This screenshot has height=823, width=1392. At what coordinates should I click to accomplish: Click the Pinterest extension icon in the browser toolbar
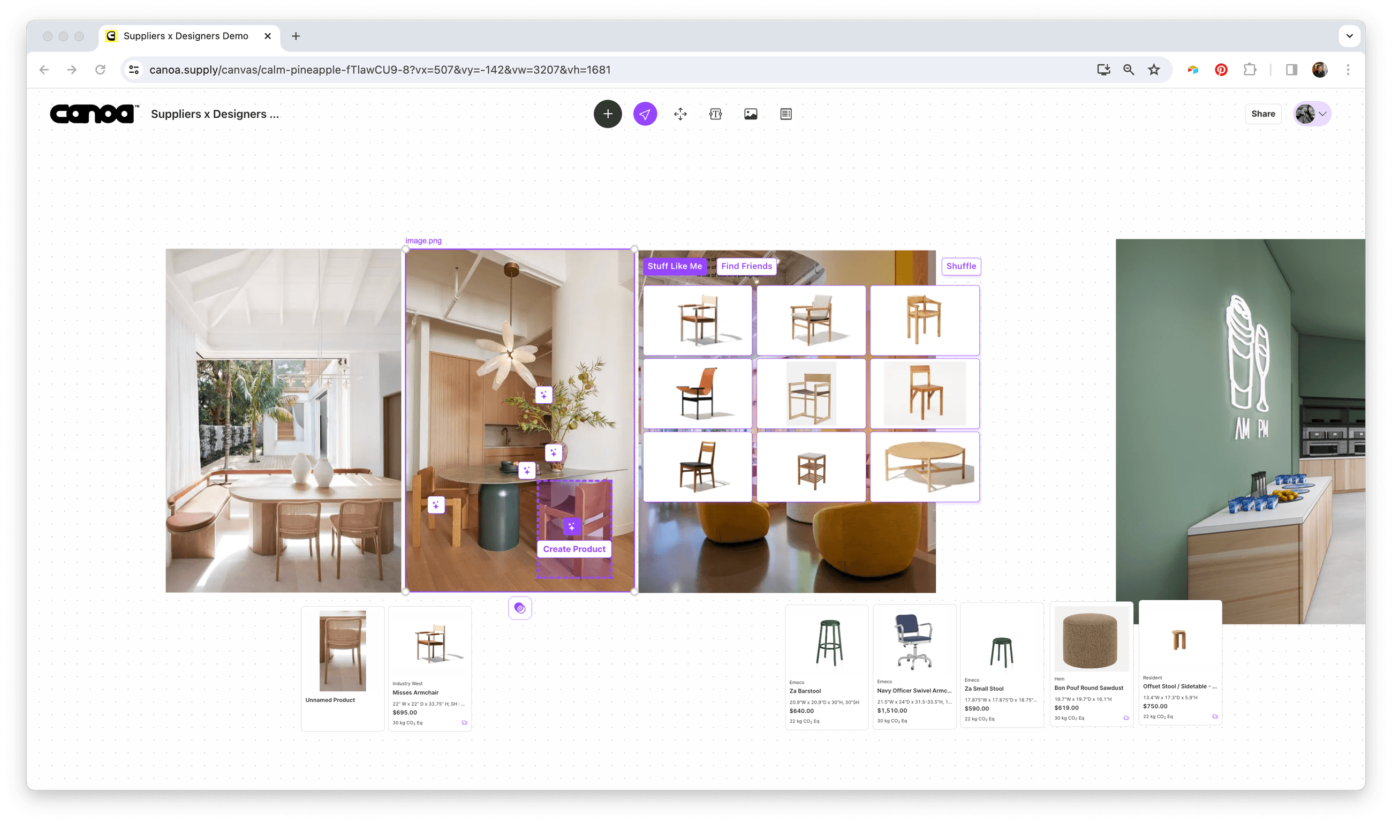1221,69
